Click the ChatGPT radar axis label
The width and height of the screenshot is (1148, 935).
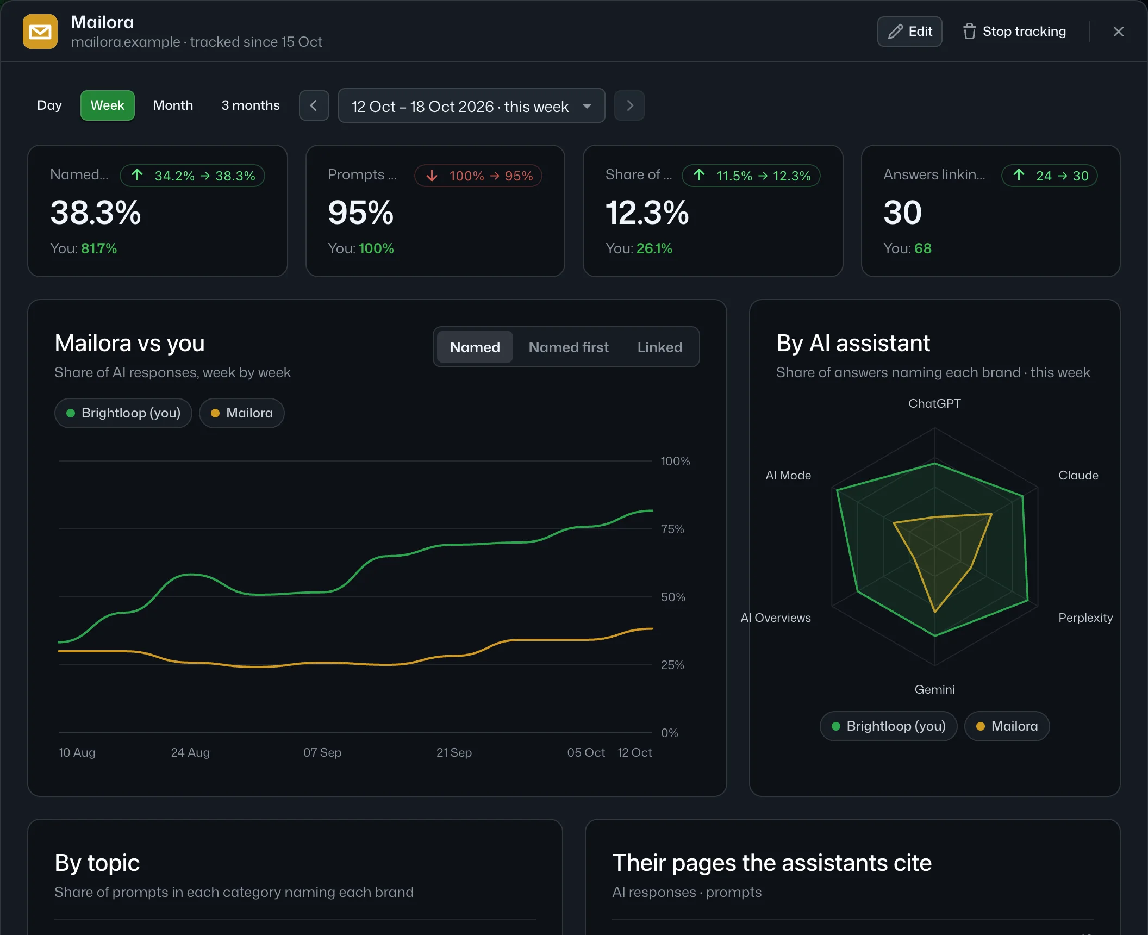pyautogui.click(x=935, y=403)
